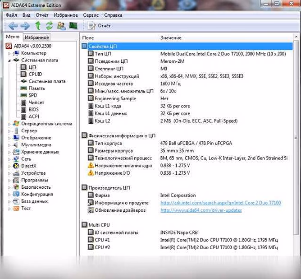Image resolution: width=301 pixels, height=279 pixels.
Task: Click the Back arrow toolbar icon
Action: click(x=13, y=26)
